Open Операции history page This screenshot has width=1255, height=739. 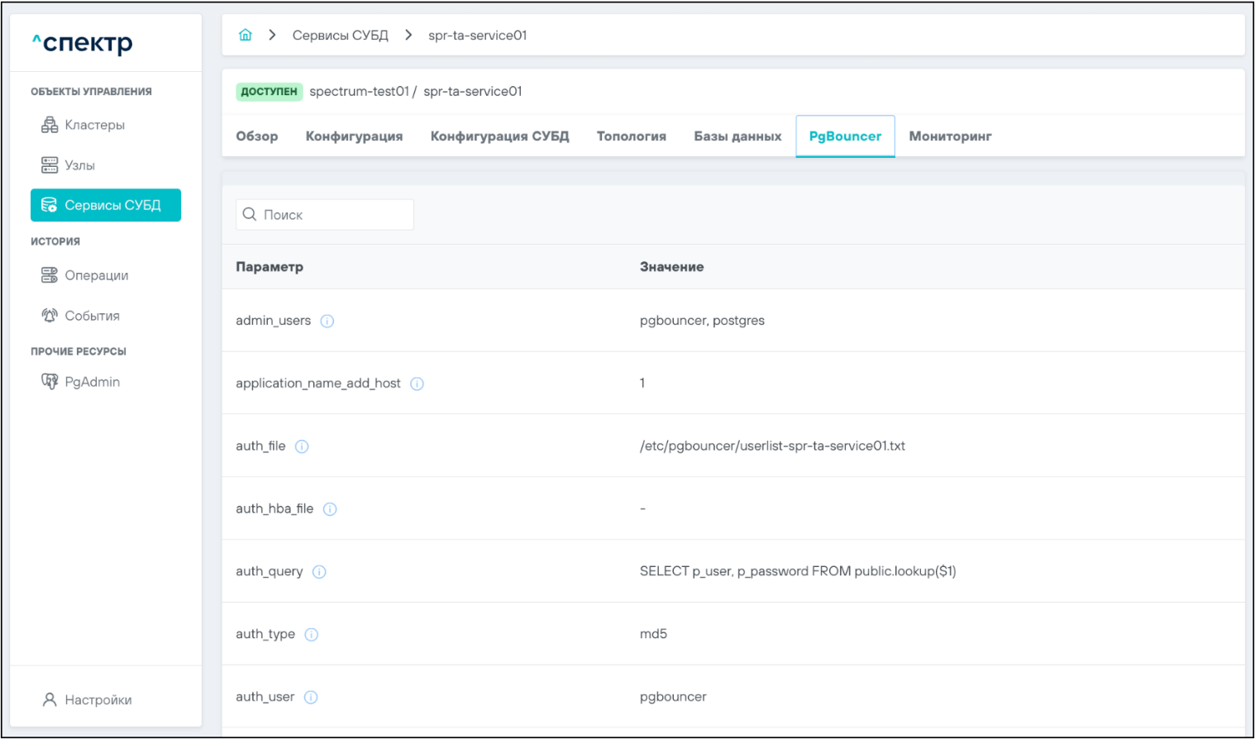[96, 275]
